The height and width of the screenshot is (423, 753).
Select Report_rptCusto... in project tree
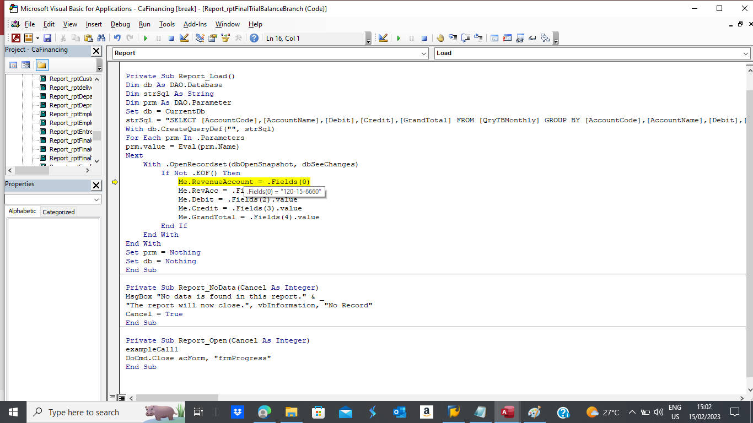71,79
